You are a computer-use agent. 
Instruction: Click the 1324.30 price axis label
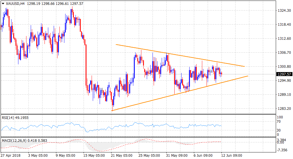284,11
